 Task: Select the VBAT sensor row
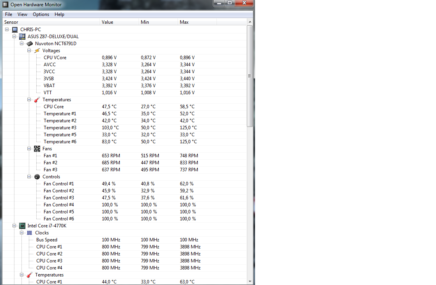(124, 86)
